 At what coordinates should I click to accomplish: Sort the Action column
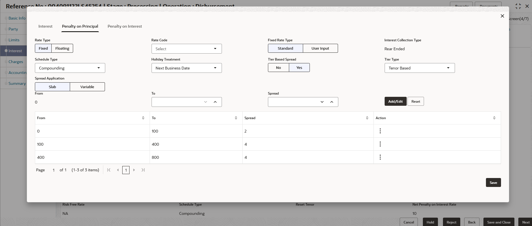[494, 118]
